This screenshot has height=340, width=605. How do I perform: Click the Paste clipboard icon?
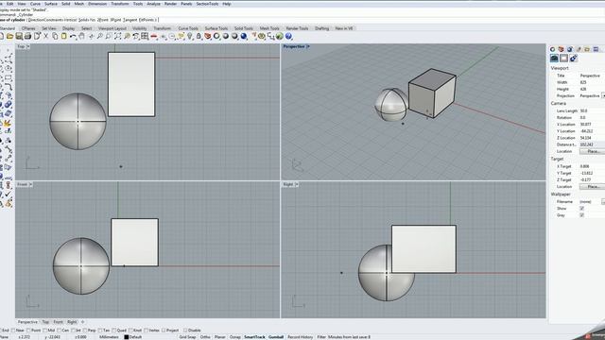tap(63, 36)
